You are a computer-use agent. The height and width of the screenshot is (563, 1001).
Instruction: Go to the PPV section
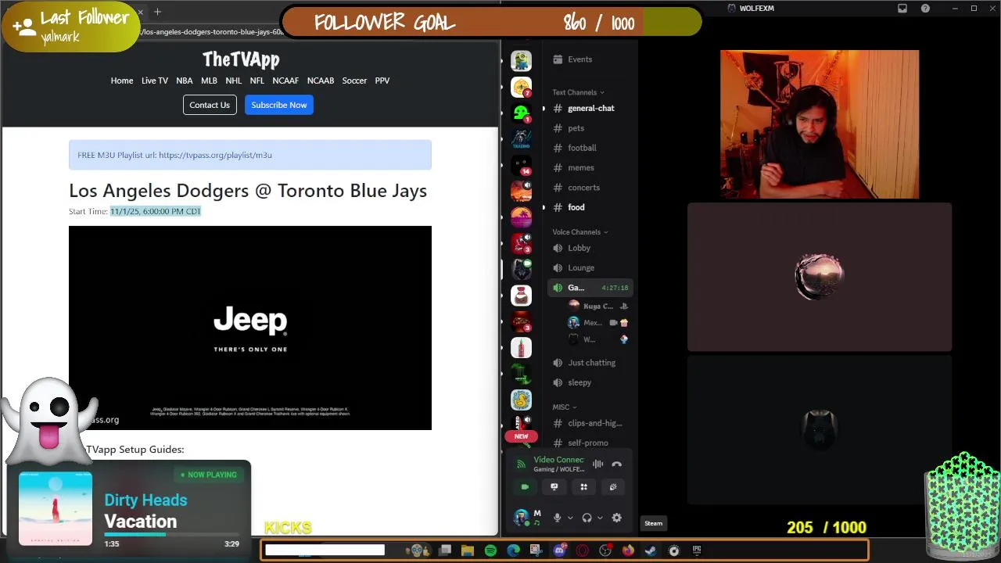click(382, 81)
